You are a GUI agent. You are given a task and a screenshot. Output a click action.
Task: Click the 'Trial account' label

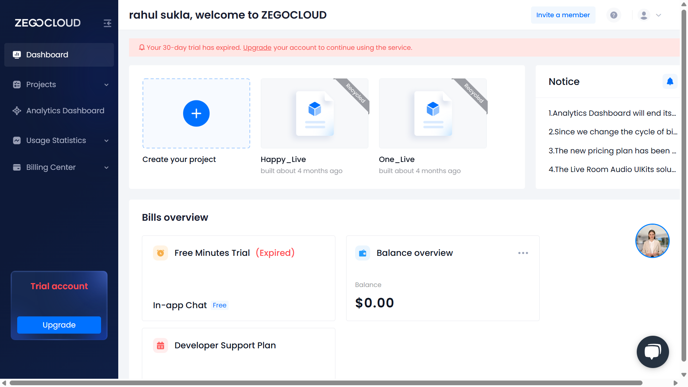tap(59, 286)
